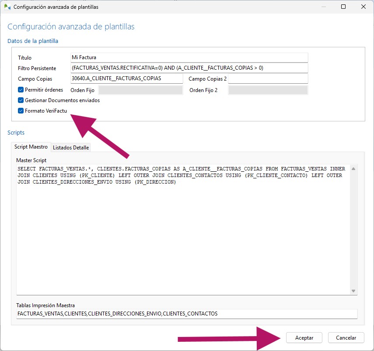Viewport: 374px width, 351px height.
Task: Toggle Gestionar Documentos enviados checkbox
Action: [x=21, y=100]
